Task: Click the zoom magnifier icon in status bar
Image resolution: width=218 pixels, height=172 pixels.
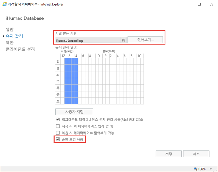Action: click(x=195, y=169)
